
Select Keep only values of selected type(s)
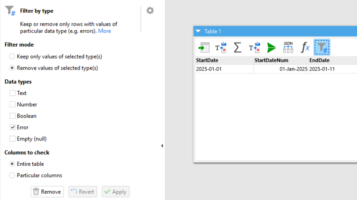tap(12, 57)
